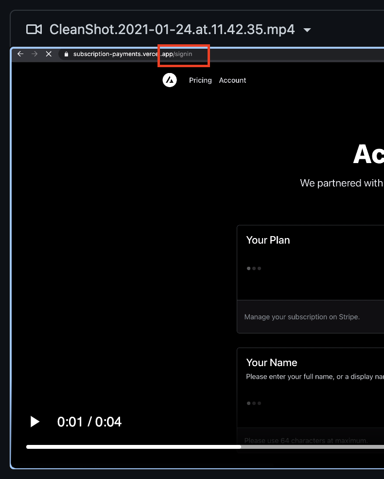The image size is (384, 479).
Task: Click the lock icon in address bar
Action: 66,54
